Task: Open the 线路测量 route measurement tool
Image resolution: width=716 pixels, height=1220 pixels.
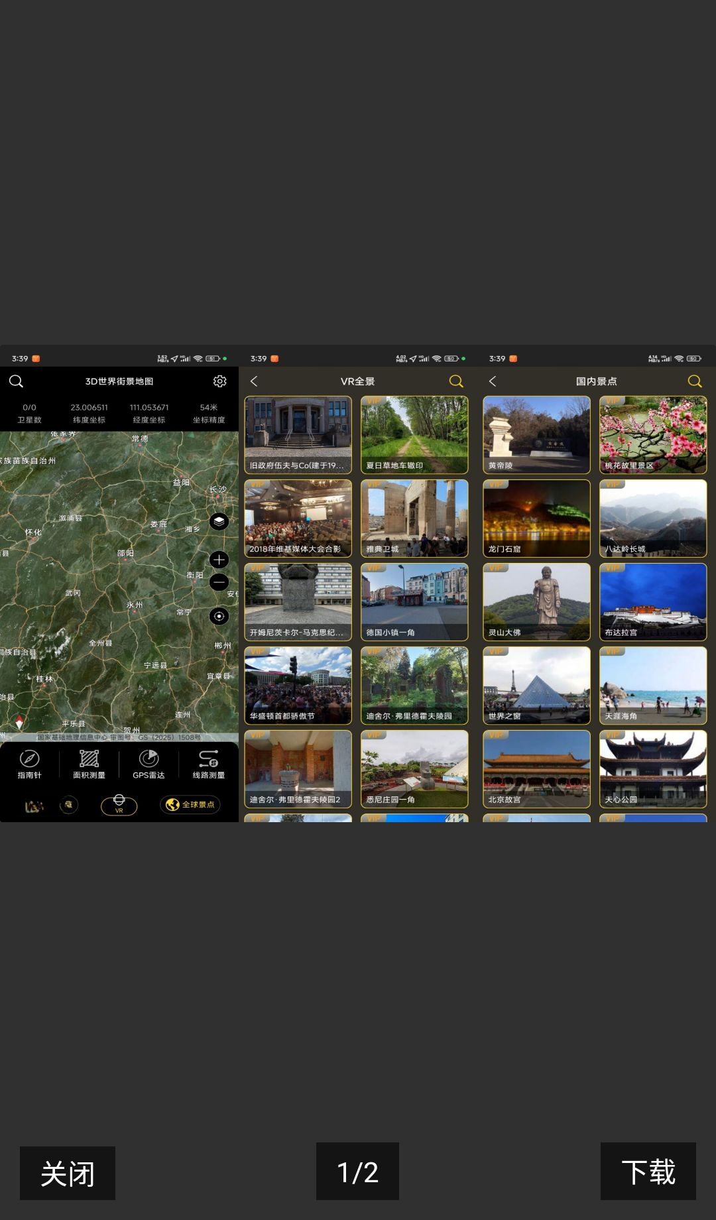Action: [x=209, y=764]
